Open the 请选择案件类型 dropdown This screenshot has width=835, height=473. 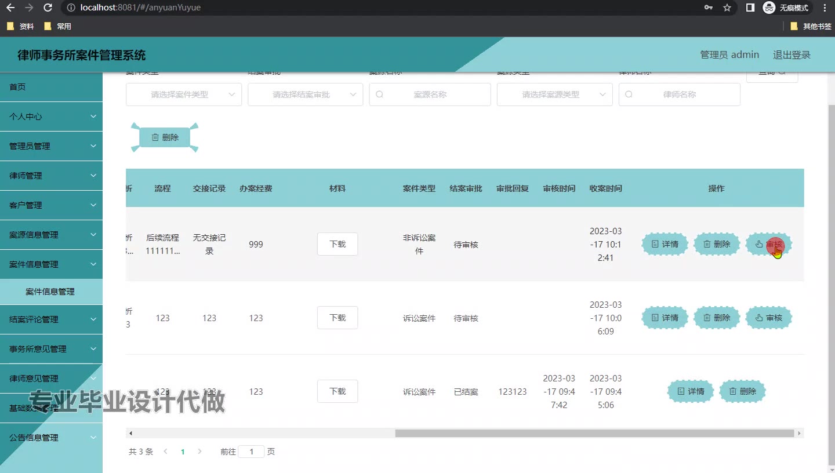(x=184, y=94)
